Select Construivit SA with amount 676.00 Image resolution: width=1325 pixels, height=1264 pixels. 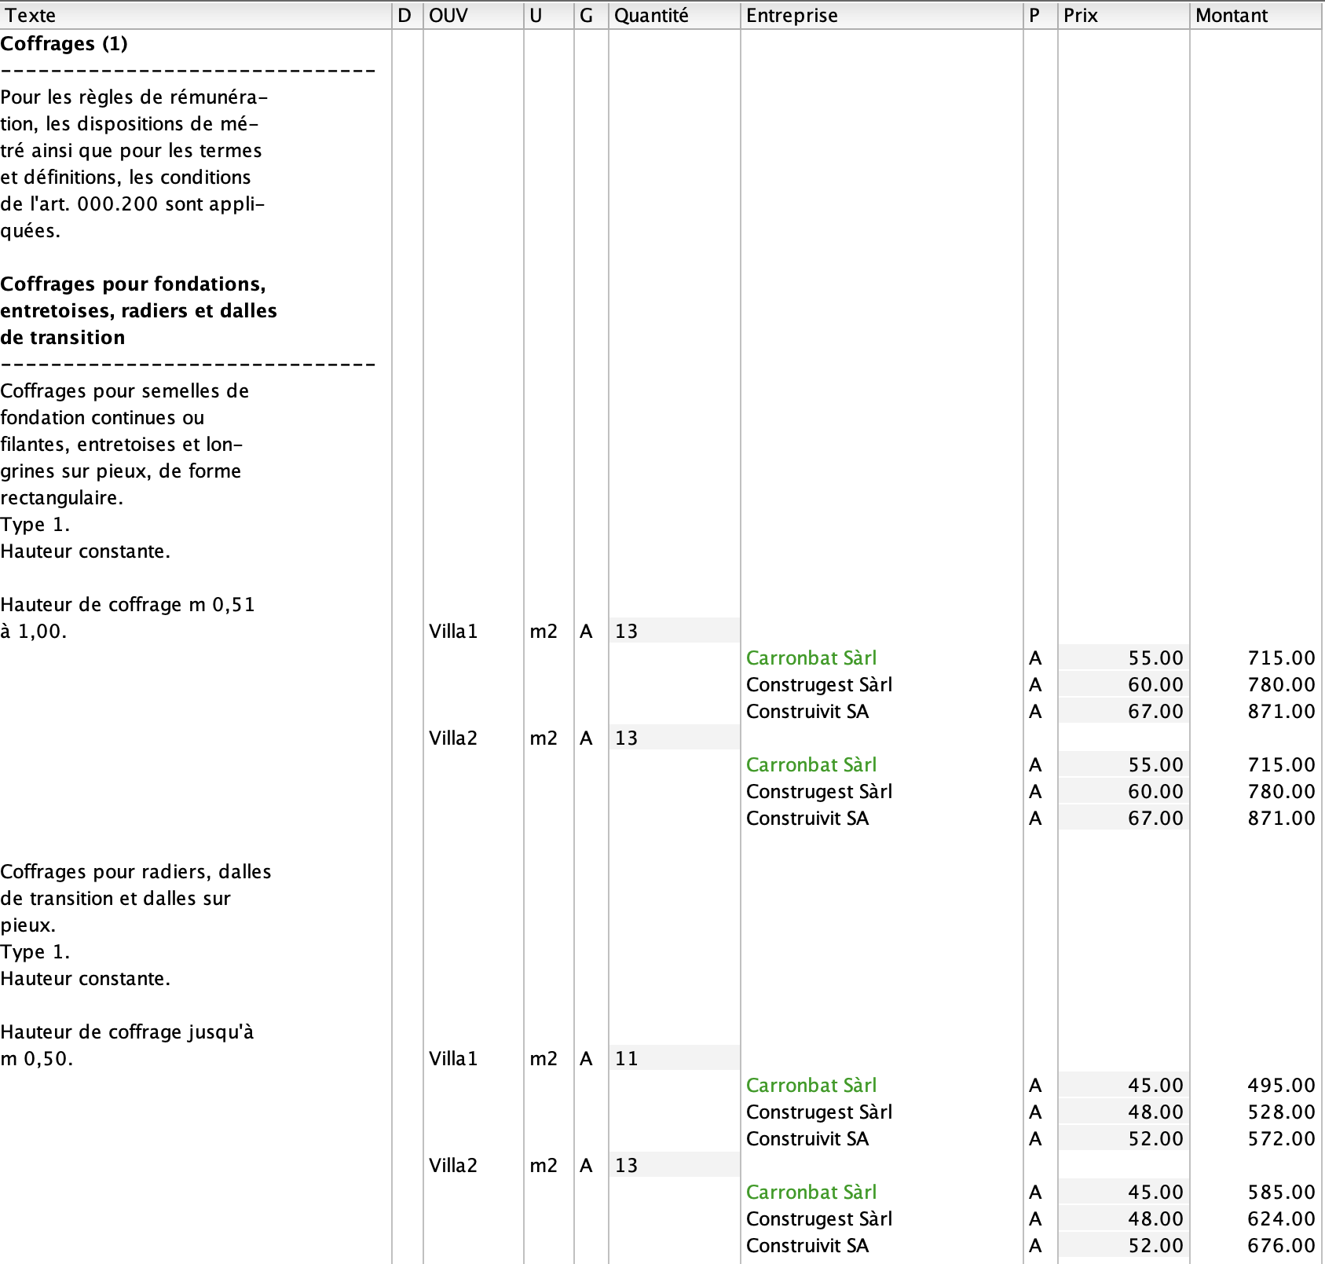(807, 1246)
